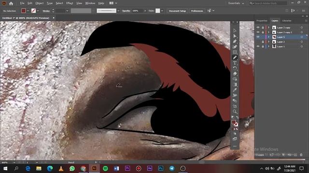
Task: Click the Preferences button
Action: pyautogui.click(x=197, y=11)
